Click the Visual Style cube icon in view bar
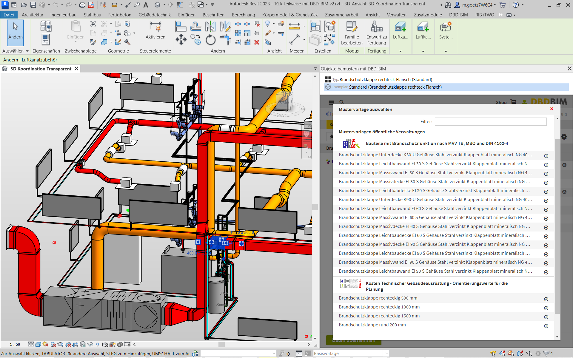573x358 pixels. click(x=38, y=344)
